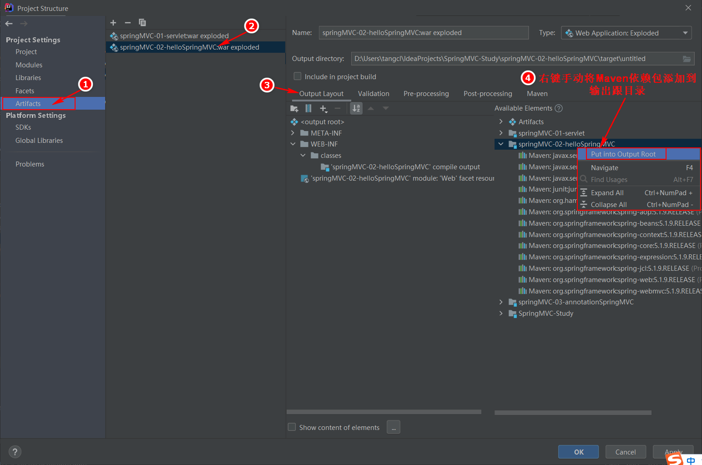Open the Post-processing tab
Viewport: 702px width, 465px height.
pos(488,94)
